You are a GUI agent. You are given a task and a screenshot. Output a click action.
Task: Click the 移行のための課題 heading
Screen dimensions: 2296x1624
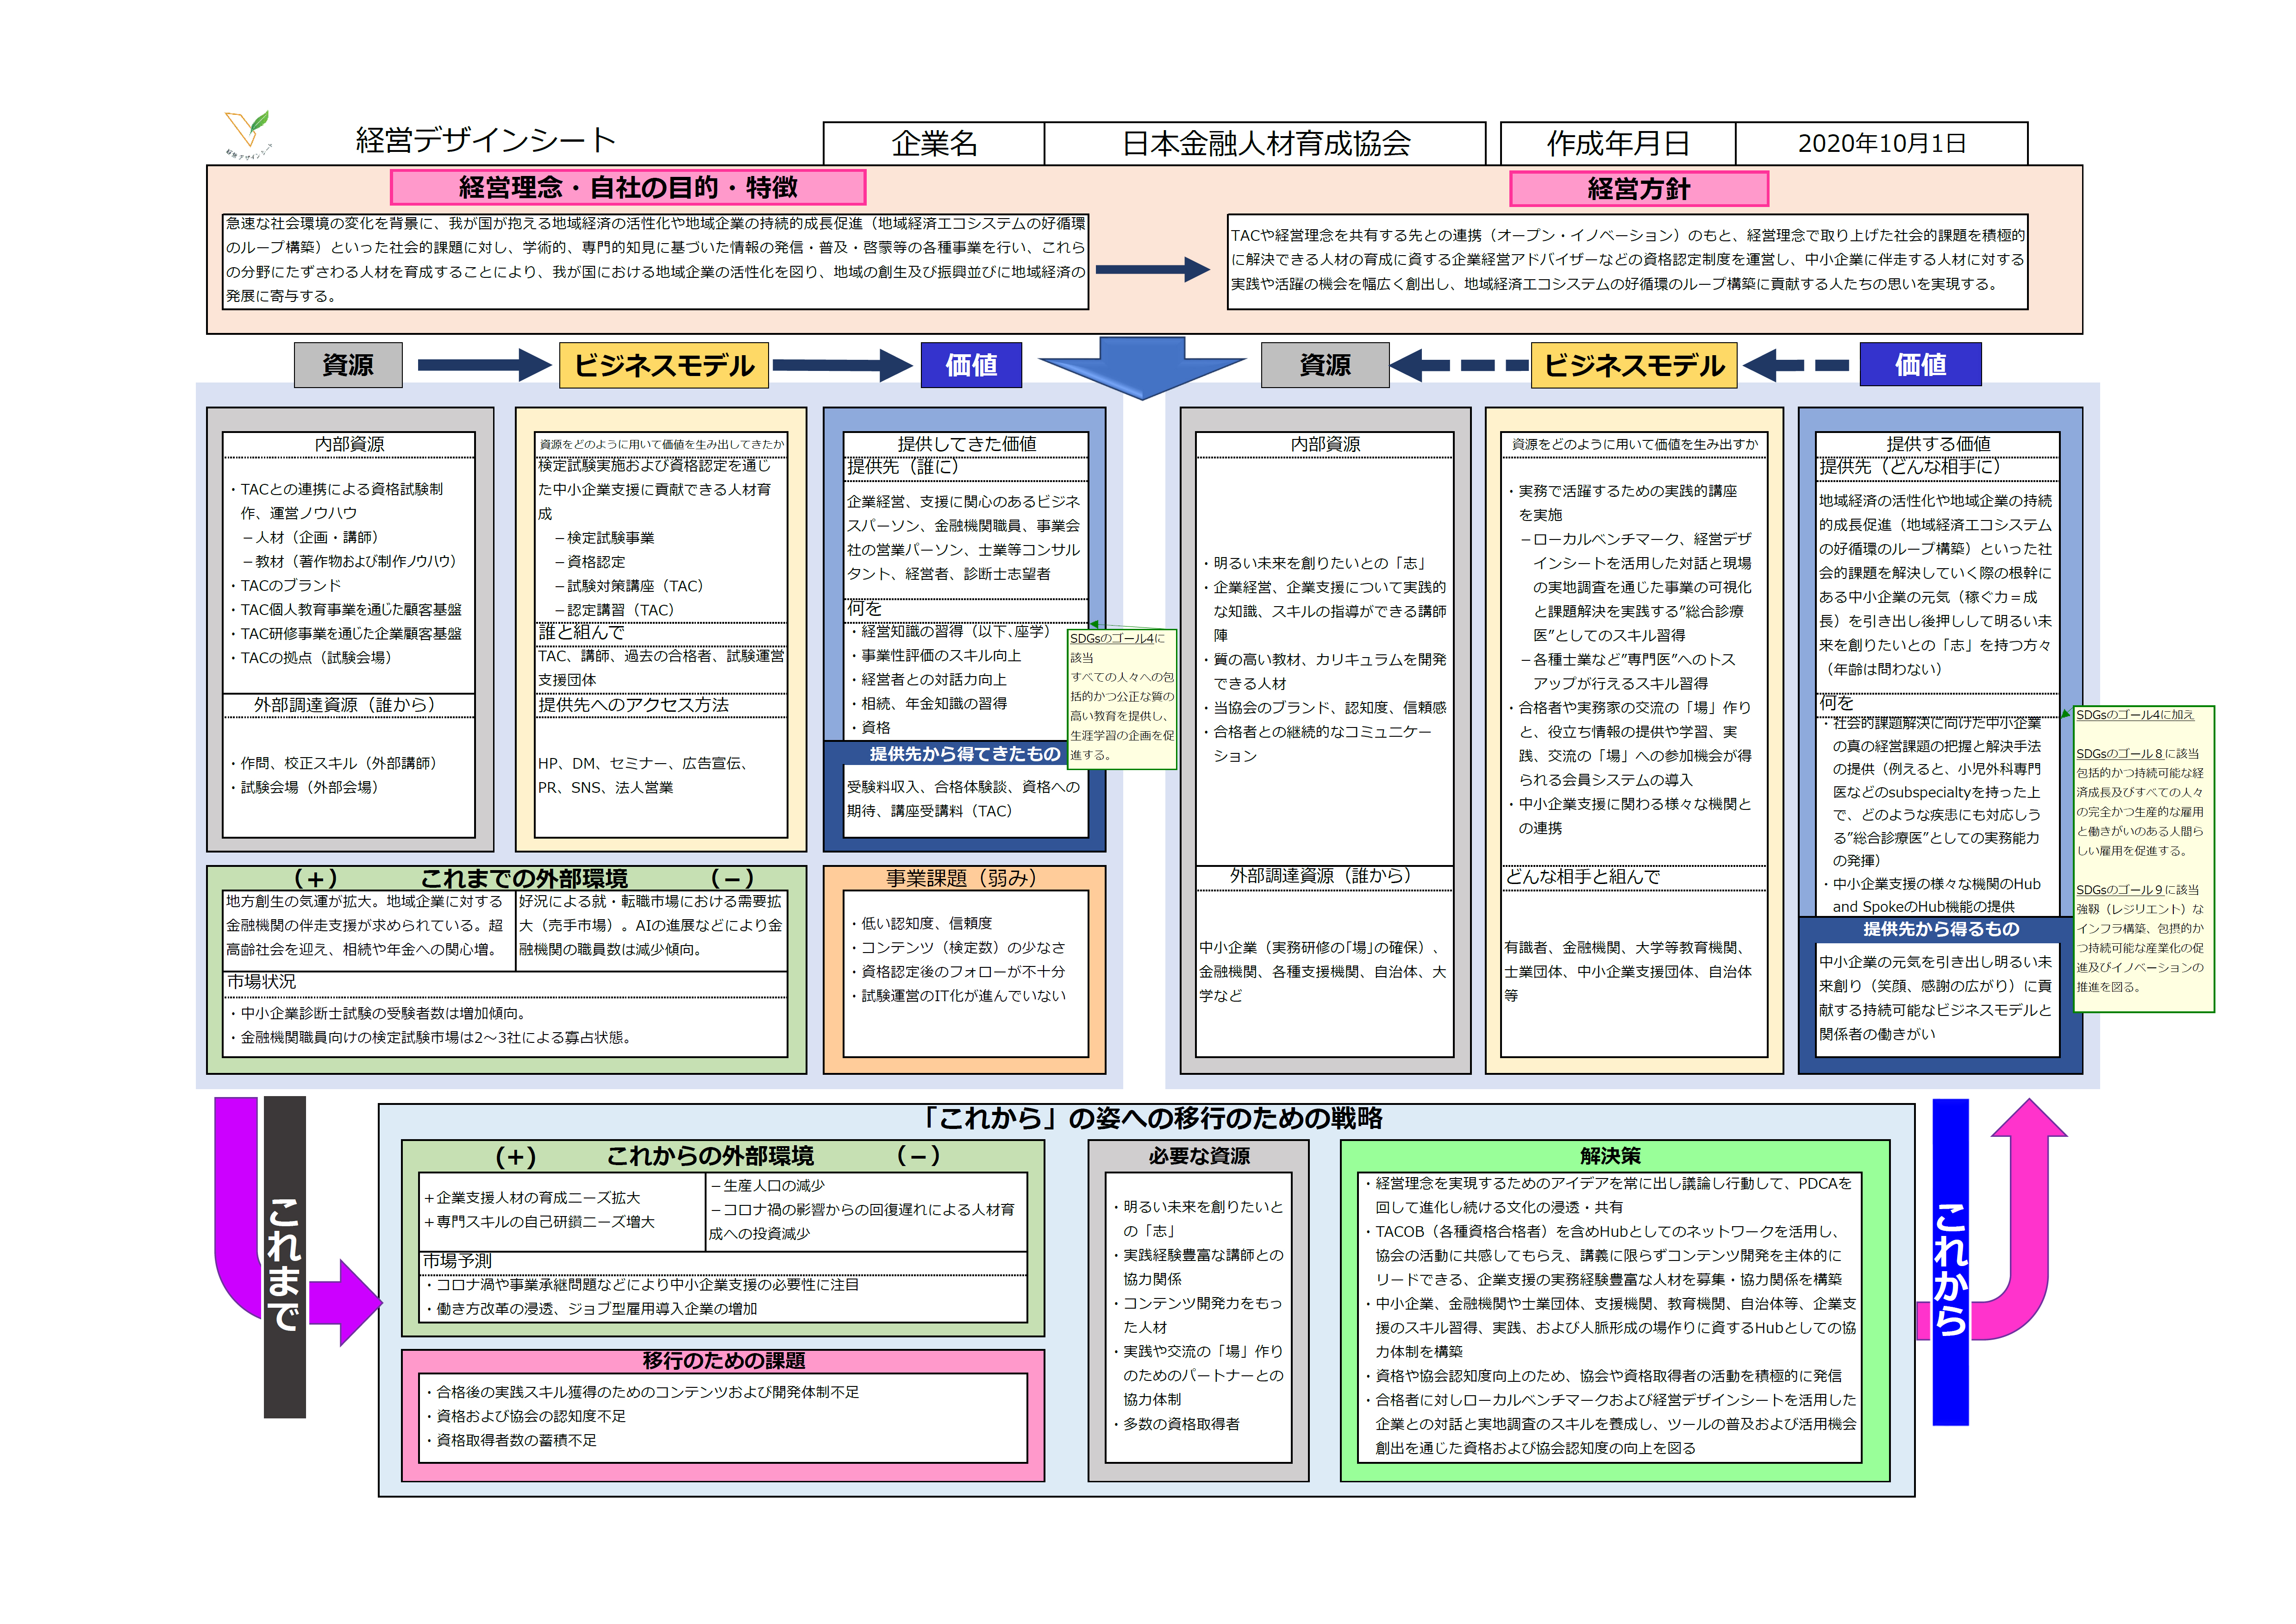click(723, 1361)
